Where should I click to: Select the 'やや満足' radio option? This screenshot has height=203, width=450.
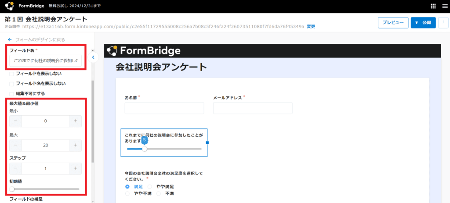(150, 186)
